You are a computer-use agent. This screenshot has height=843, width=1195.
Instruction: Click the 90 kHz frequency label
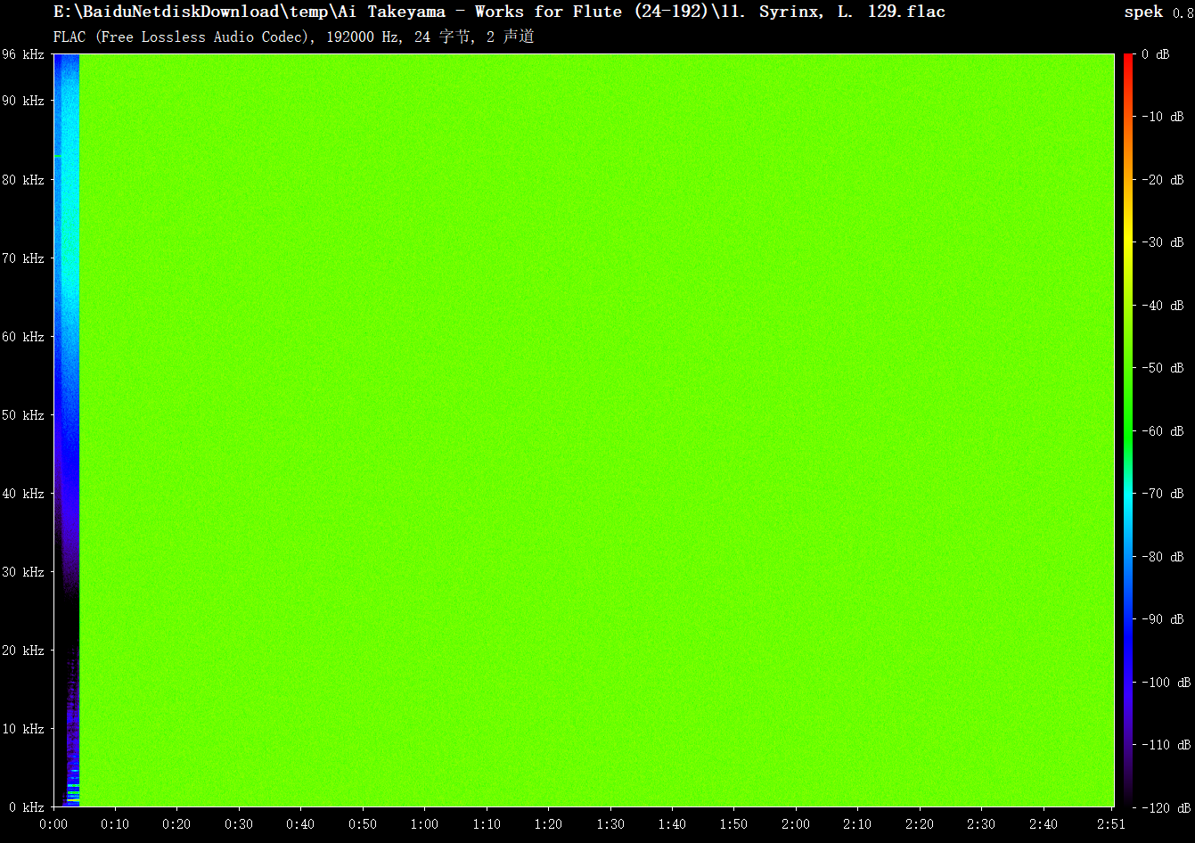23,101
